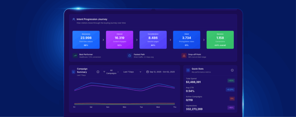Click '56% lost at intent stage' text
The width and height of the screenshot is (296, 117).
197,57
